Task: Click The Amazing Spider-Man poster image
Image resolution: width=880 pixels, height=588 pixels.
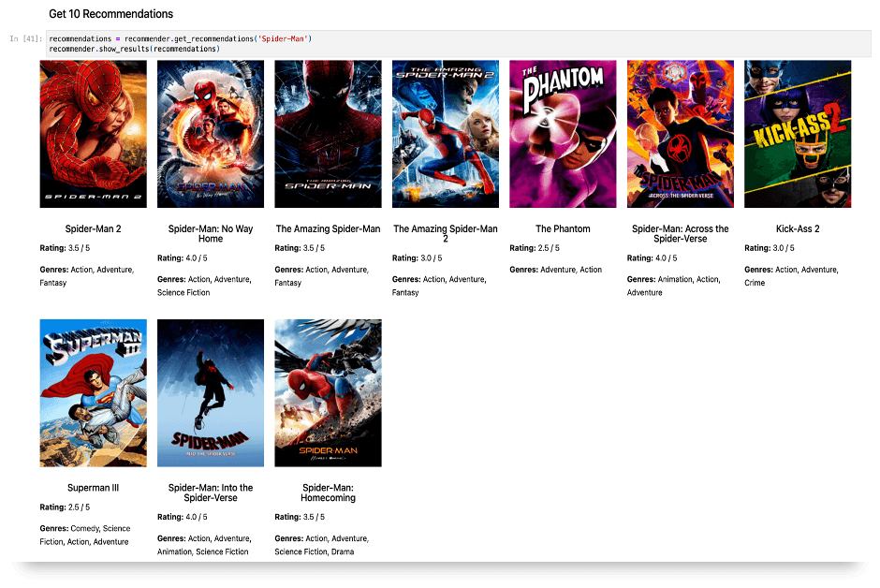Action: 328,134
